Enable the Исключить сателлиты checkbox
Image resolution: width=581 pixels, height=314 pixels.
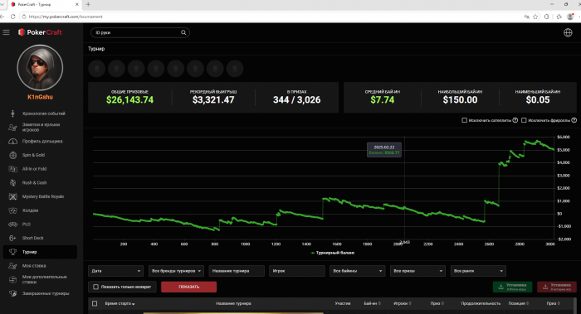(x=464, y=120)
